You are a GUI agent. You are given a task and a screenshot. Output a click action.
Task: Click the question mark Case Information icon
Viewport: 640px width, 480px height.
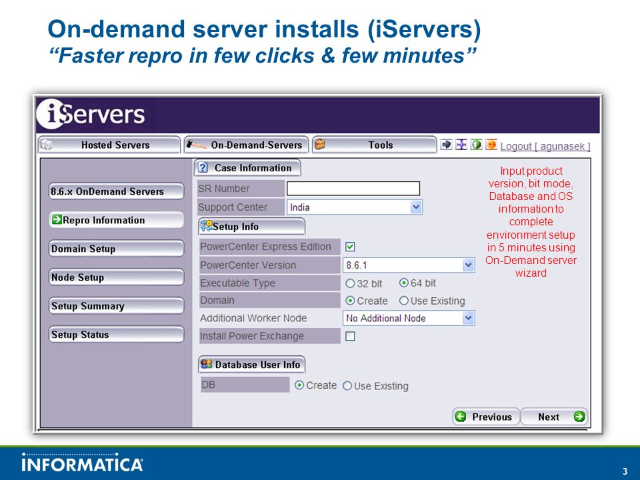203,167
